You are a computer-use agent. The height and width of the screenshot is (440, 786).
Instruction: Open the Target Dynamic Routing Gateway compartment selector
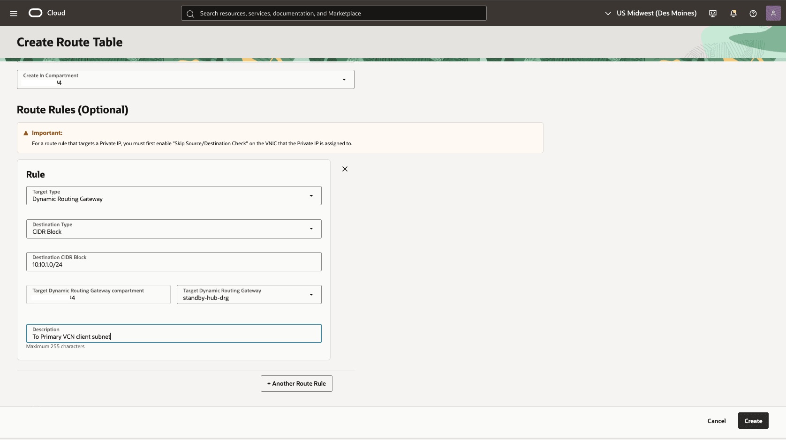click(98, 294)
